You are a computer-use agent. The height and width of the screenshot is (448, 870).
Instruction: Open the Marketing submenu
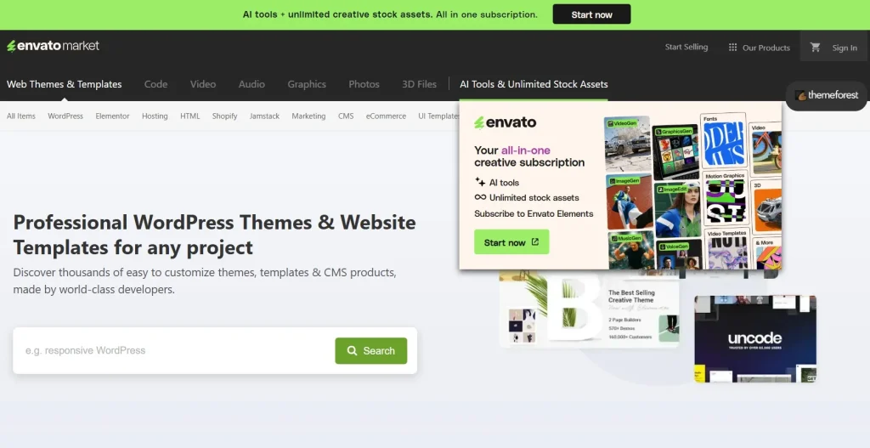pyautogui.click(x=308, y=116)
